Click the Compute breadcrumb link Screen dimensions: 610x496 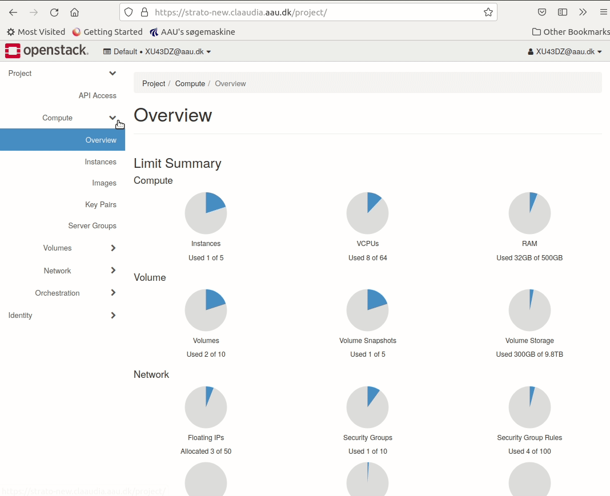click(190, 83)
